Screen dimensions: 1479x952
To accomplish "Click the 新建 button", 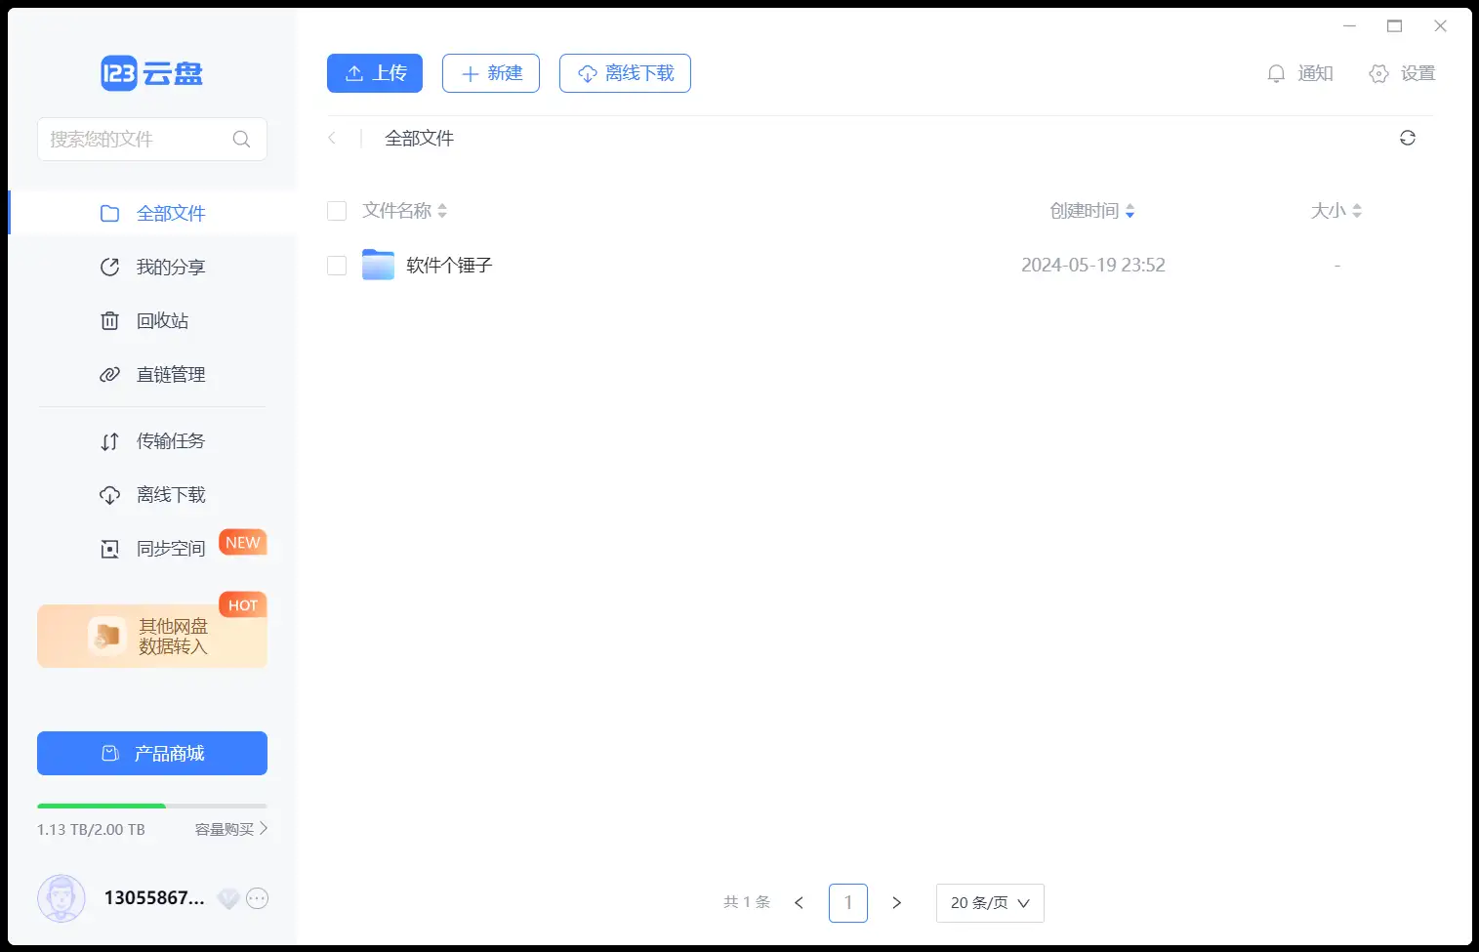I will [491, 73].
